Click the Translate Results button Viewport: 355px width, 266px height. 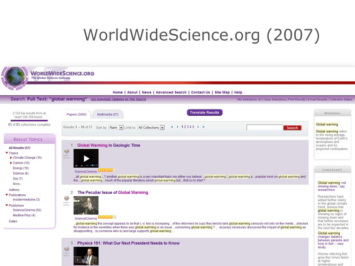coord(205,113)
